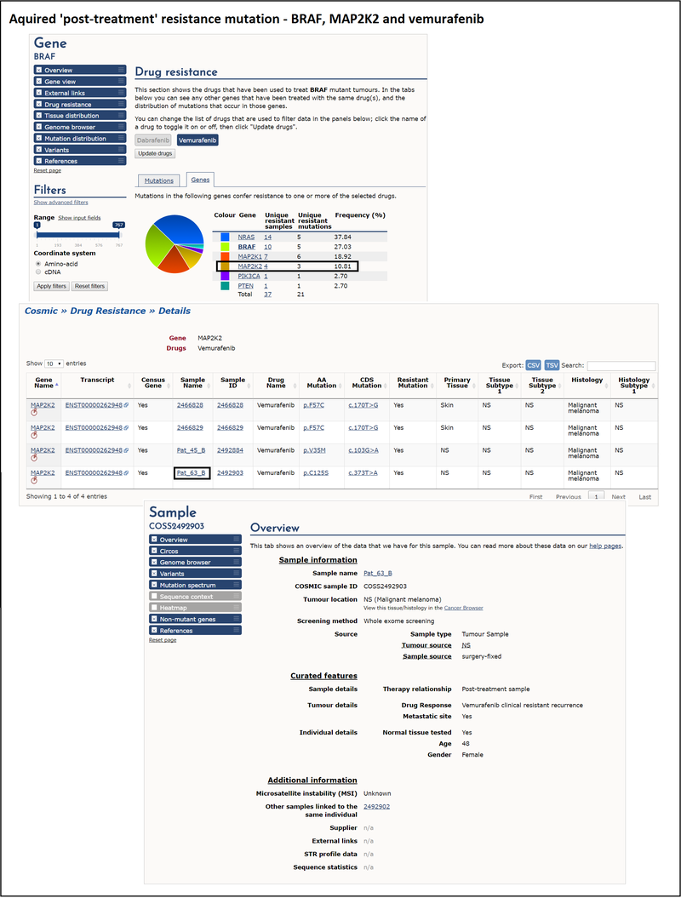Sort table by Gene Name column

click(x=43, y=383)
